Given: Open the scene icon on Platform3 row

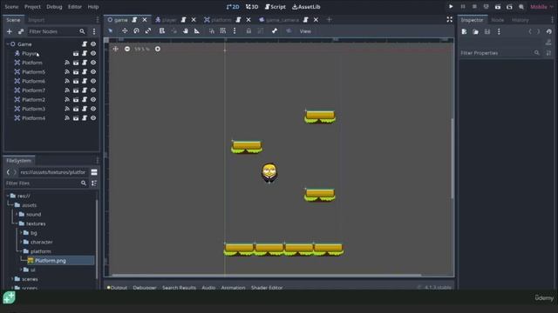Looking at the screenshot, I should [x=76, y=109].
